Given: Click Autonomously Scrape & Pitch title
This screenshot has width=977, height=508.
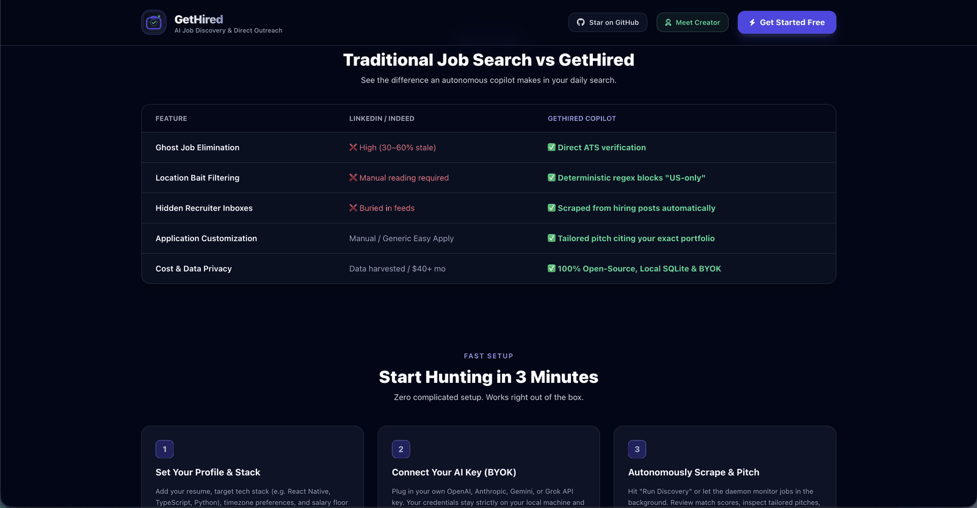Looking at the screenshot, I should coord(694,473).
